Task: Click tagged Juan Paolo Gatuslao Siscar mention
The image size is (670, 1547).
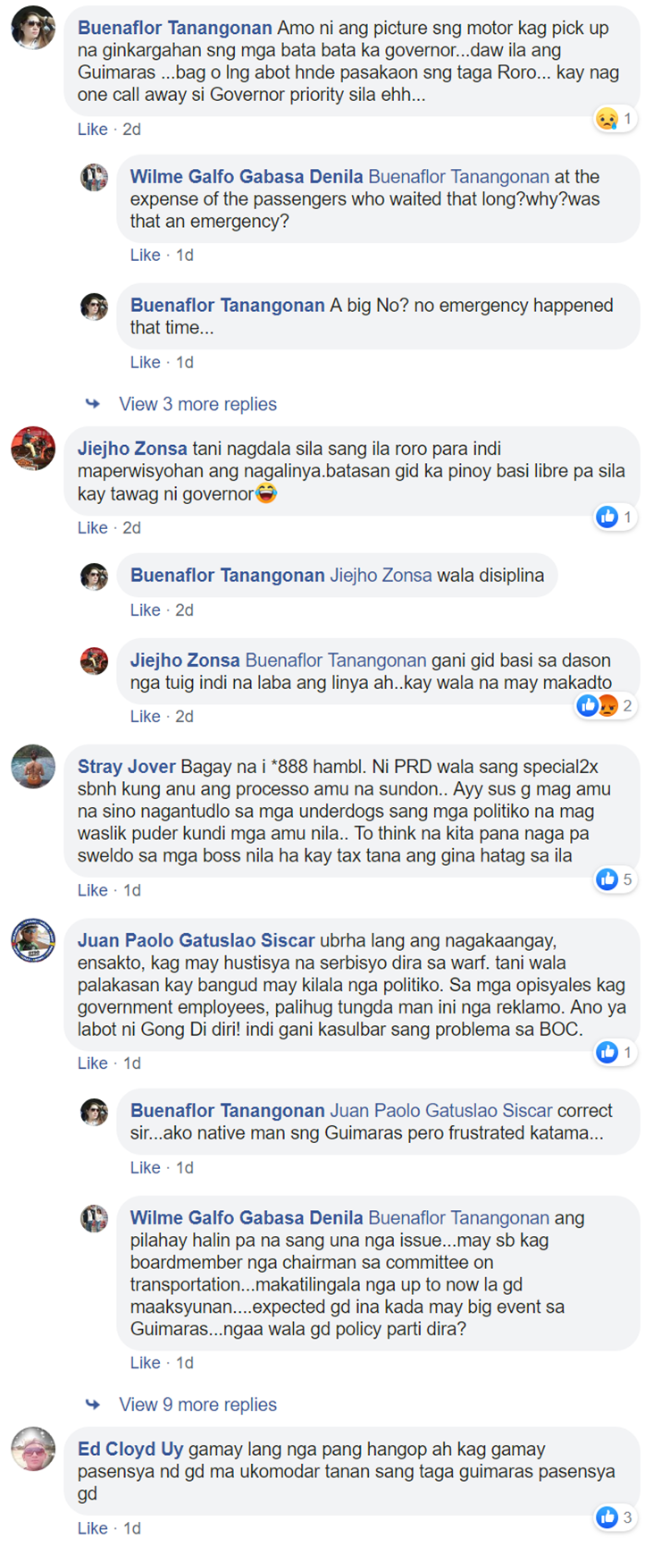Action: [441, 1110]
